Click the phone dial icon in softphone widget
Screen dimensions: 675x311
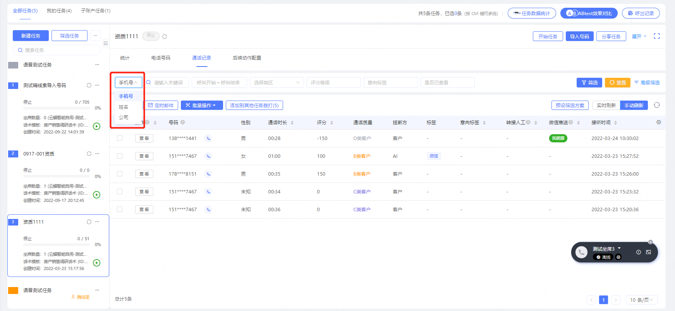pos(581,252)
